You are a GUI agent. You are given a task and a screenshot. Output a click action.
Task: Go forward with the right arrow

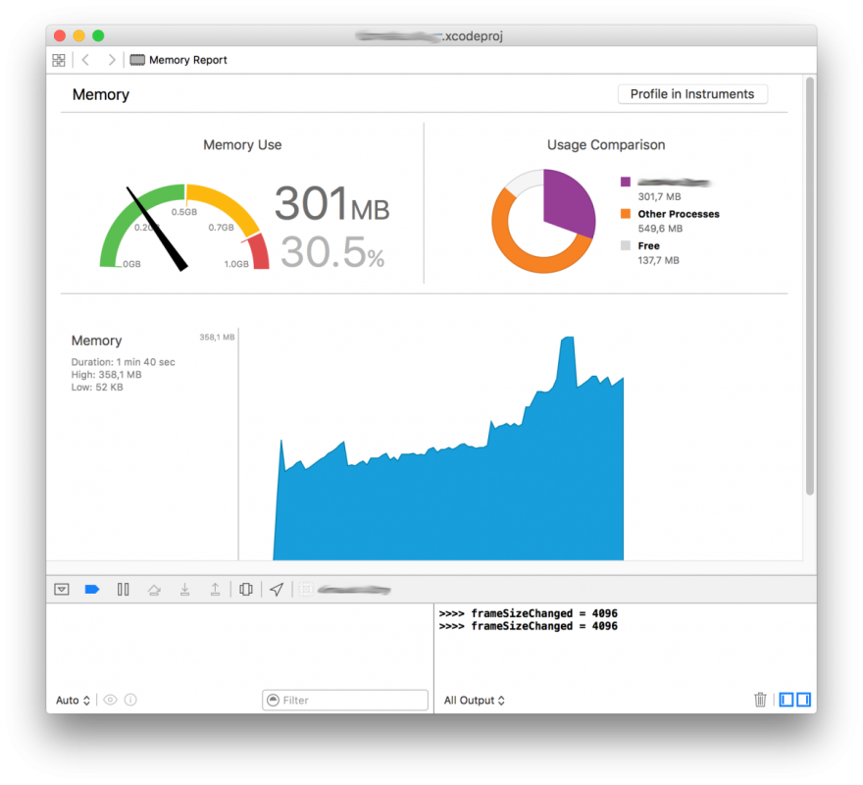tap(112, 60)
